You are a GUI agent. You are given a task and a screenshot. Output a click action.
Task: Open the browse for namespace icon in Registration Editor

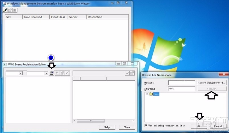pos(52,73)
